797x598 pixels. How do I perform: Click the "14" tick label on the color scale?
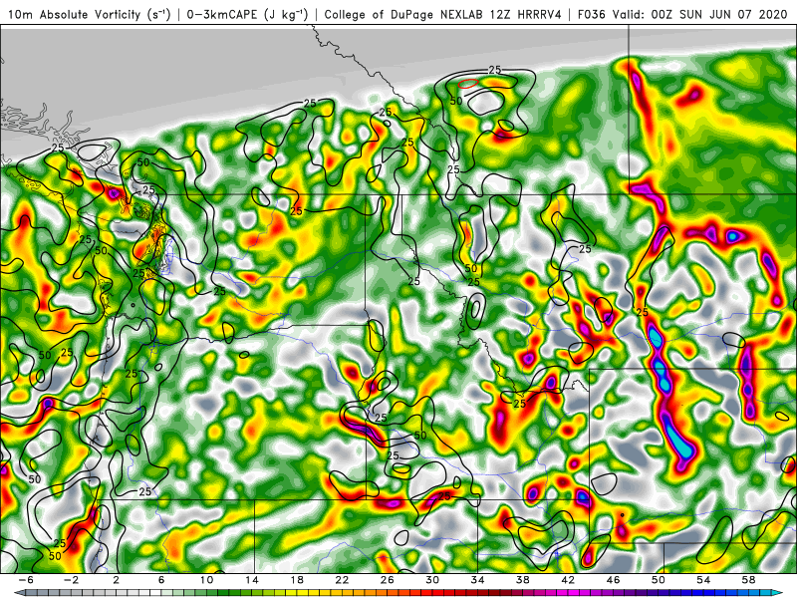(x=252, y=580)
